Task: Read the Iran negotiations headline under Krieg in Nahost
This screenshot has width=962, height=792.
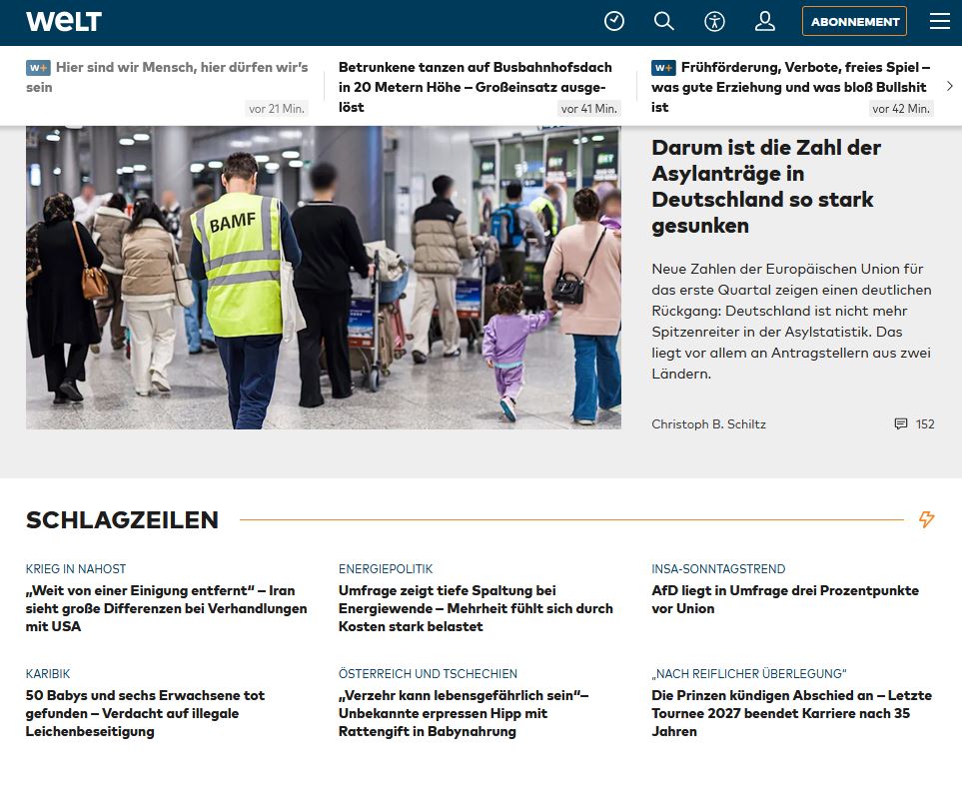Action: [x=167, y=608]
